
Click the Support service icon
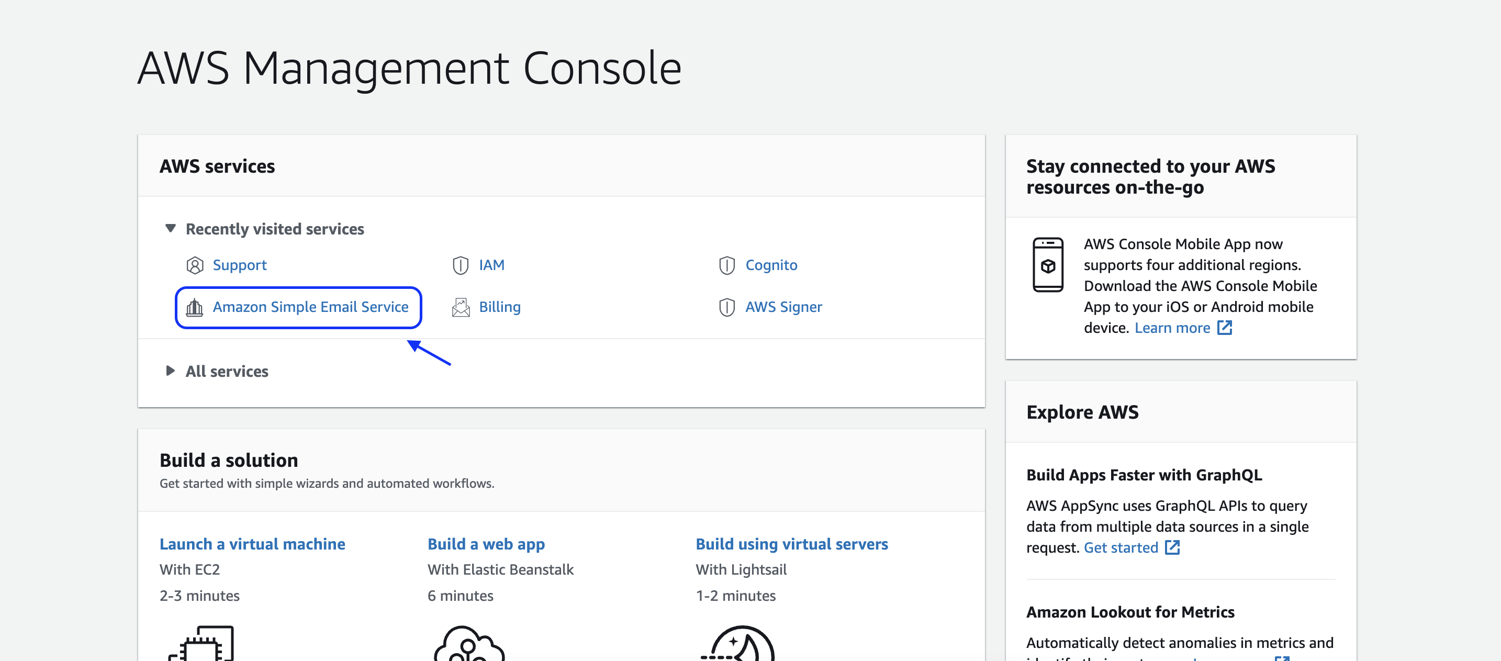(x=195, y=265)
